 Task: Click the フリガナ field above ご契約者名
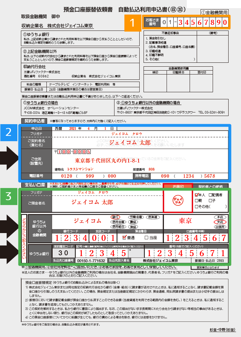[x=140, y=134]
